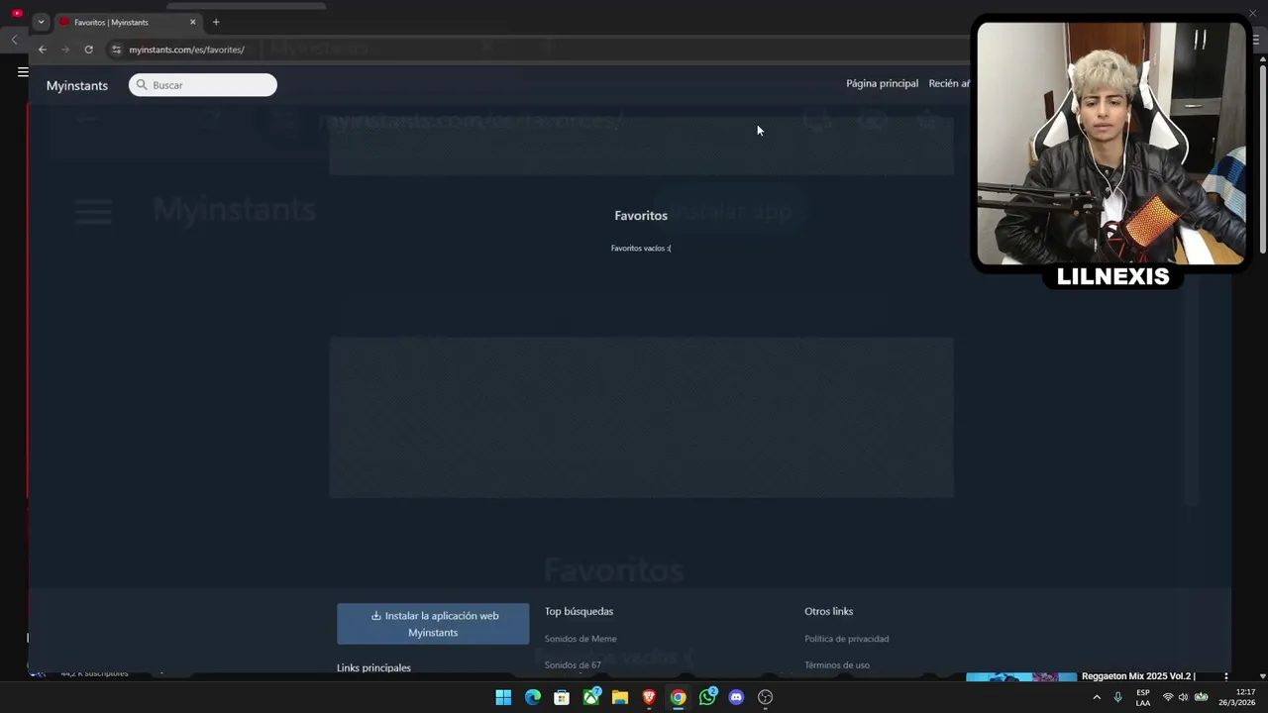Open Política de privacidad link
Viewport: 1268px width, 713px height.
click(847, 639)
